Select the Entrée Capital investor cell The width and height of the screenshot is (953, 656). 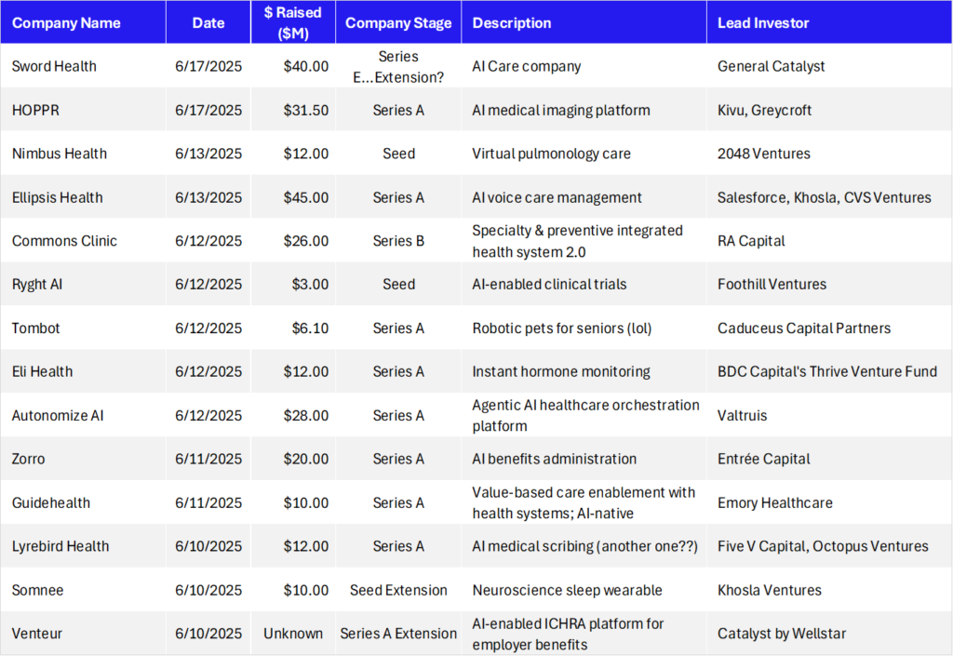click(829, 459)
